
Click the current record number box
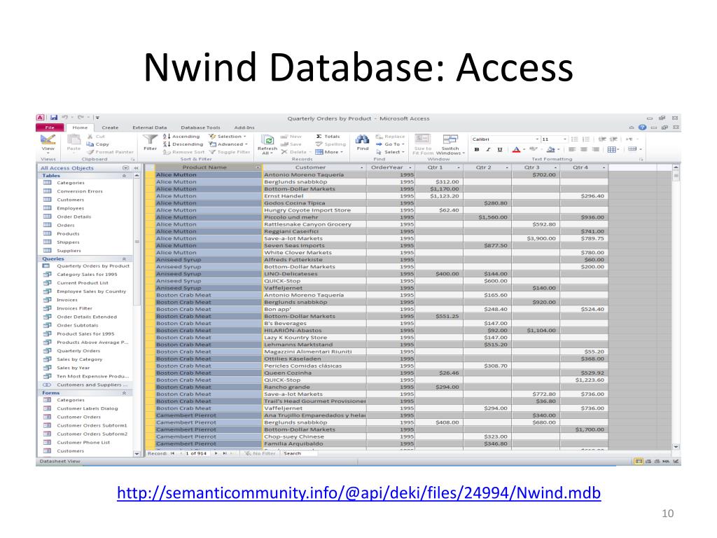point(196,453)
